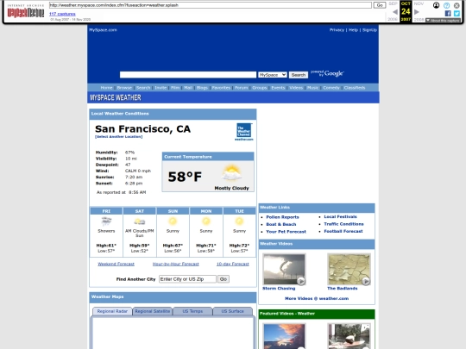Viewport: 466px width, 349px height.
Task: Close the Wayback toolbar with X icon
Action: (457, 5)
